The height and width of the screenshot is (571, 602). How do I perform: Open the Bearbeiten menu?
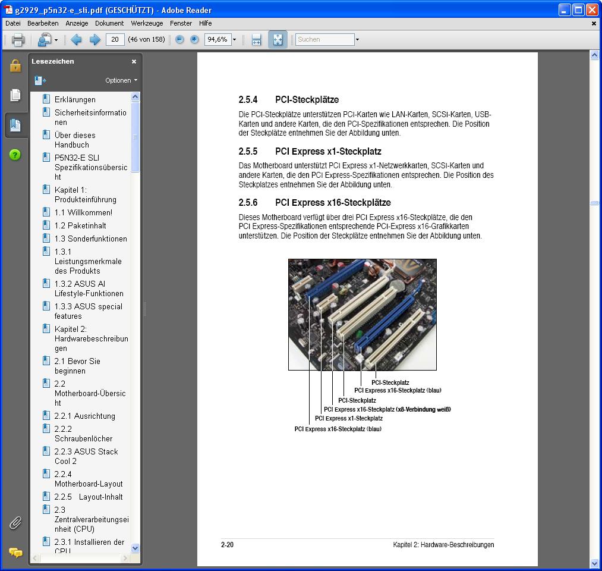pyautogui.click(x=43, y=23)
